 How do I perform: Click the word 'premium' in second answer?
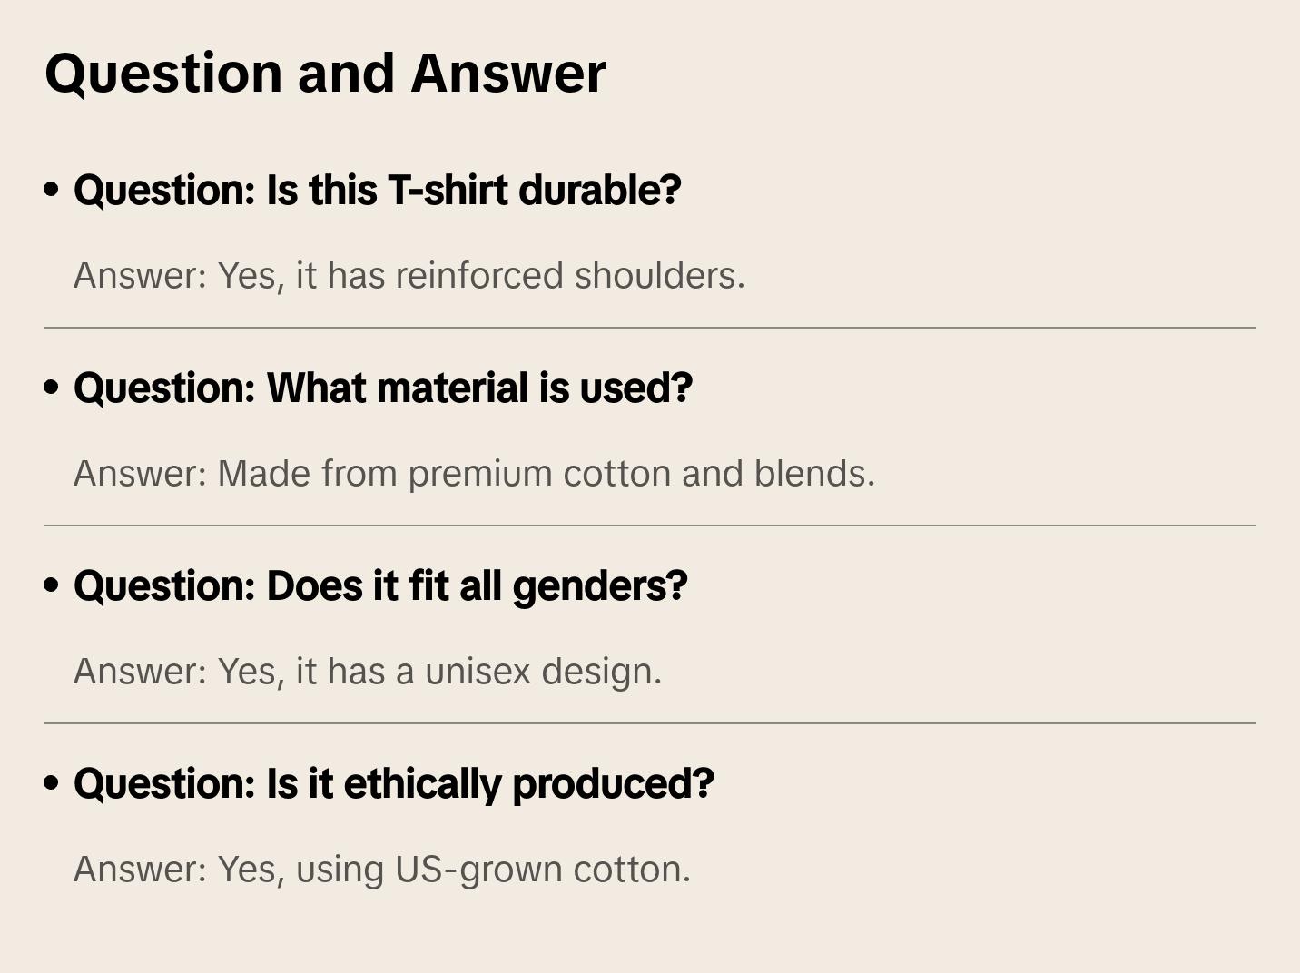479,474
